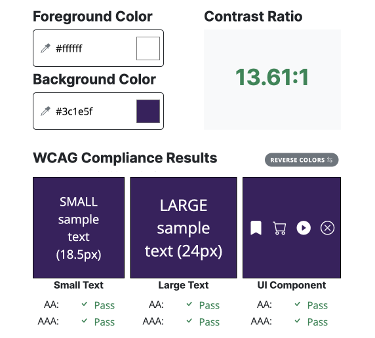Open the white foreground color swatch
The image size is (375, 338).
coord(148,48)
